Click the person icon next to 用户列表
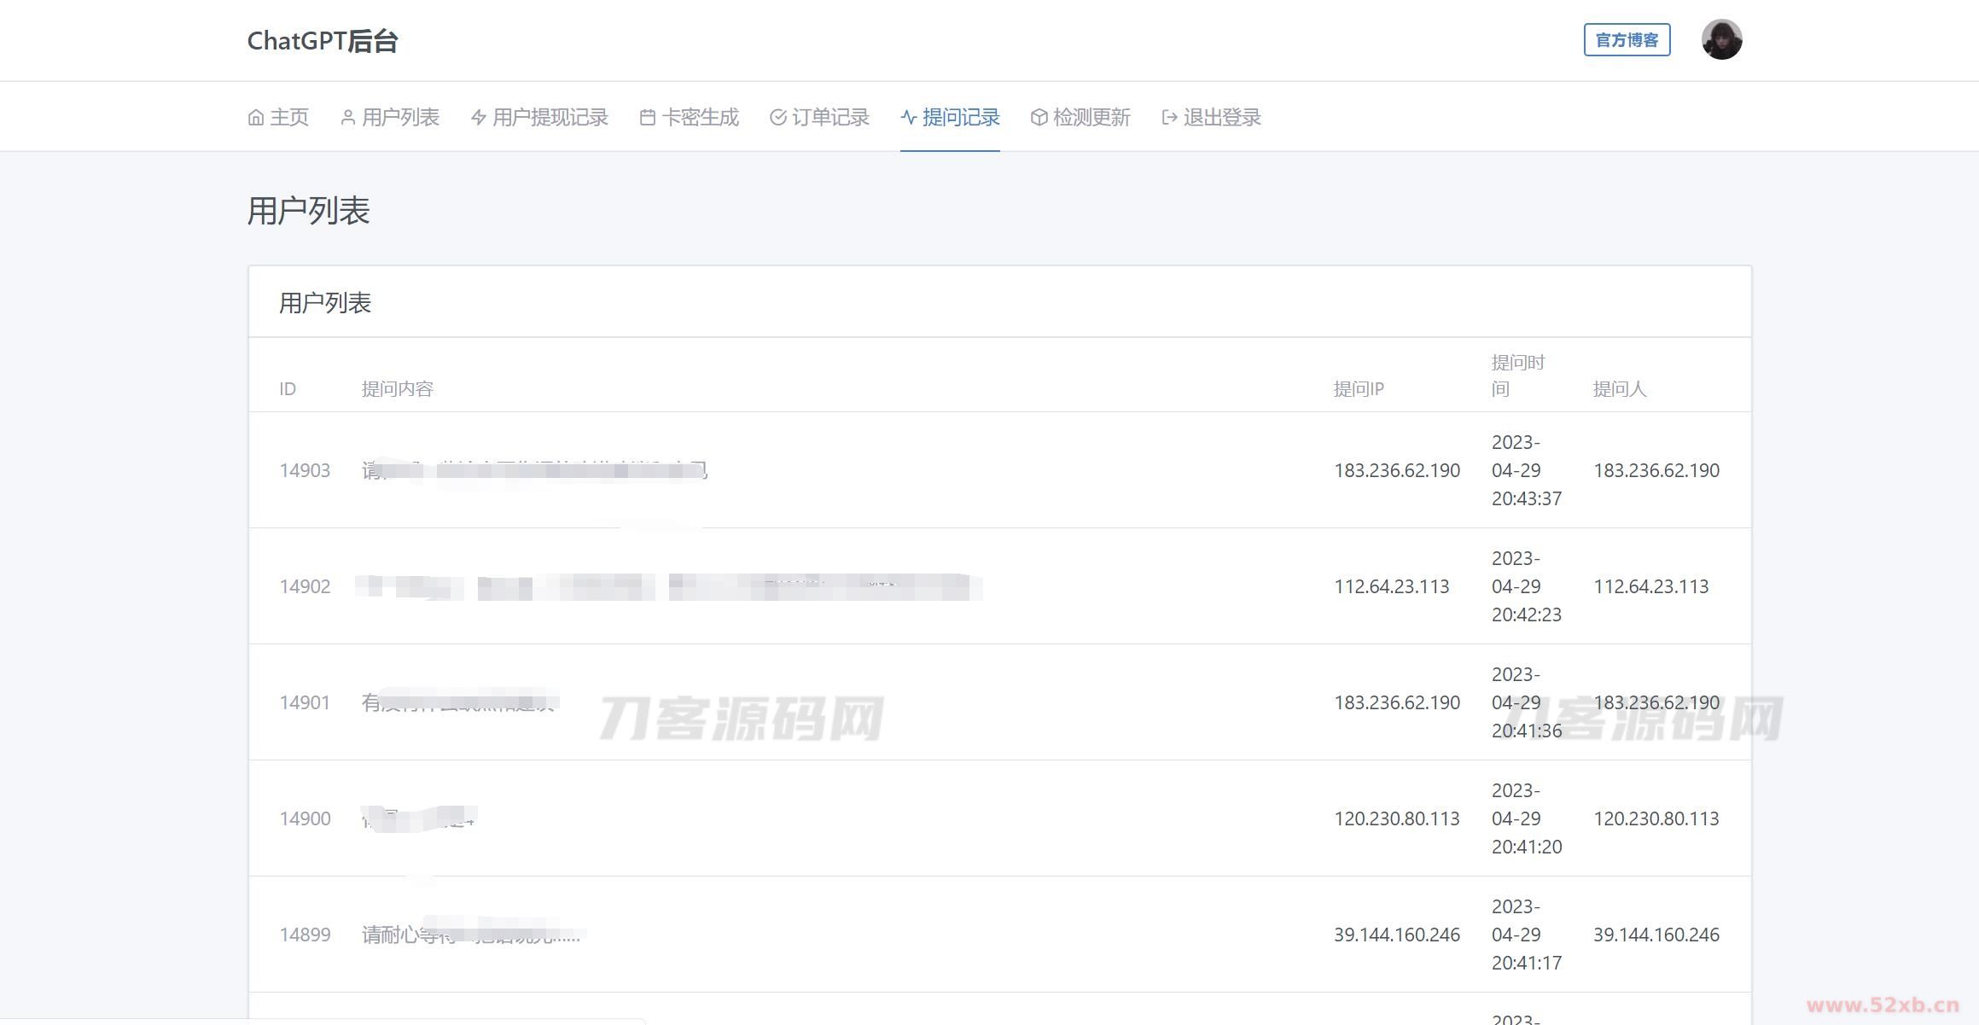The width and height of the screenshot is (1979, 1025). coord(347,118)
